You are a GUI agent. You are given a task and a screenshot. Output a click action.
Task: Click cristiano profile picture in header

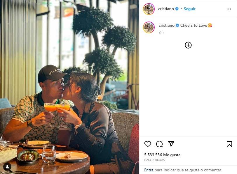point(149,9)
